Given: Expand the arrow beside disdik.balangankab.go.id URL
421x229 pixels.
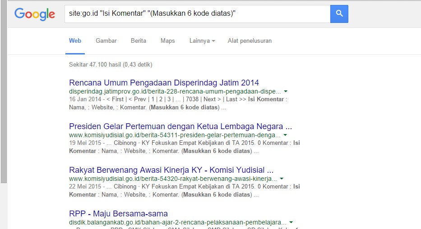Looking at the screenshot, I should tap(291, 222).
